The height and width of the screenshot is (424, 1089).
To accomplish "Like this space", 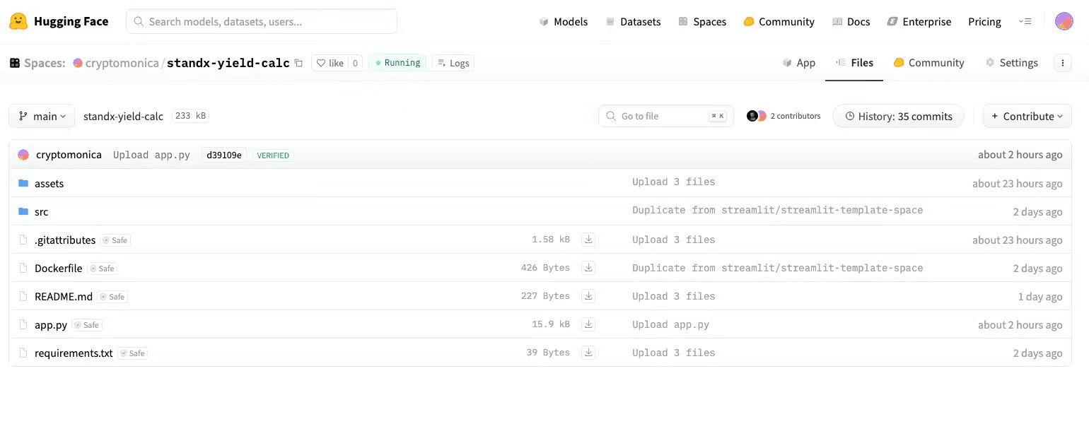I will 330,63.
